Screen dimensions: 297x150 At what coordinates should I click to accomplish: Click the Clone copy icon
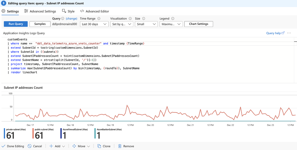[99, 146]
